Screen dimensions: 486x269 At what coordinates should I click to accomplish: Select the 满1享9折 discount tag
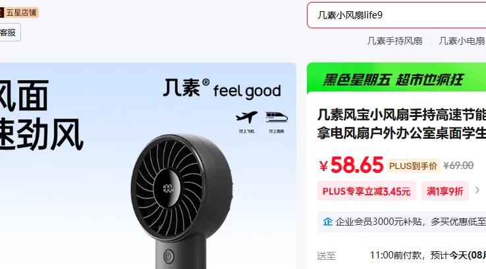[445, 191]
